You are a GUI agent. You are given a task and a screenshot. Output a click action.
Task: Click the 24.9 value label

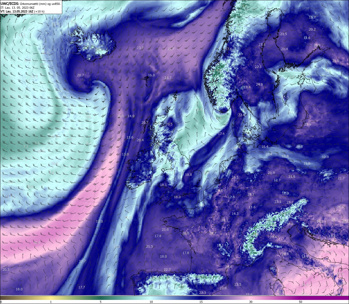(x=259, y=85)
